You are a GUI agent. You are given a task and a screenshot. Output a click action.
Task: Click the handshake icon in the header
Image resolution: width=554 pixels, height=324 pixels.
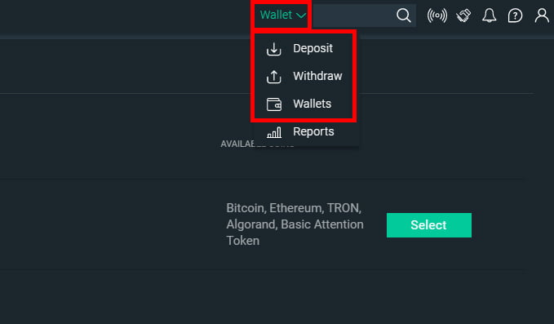(x=463, y=16)
